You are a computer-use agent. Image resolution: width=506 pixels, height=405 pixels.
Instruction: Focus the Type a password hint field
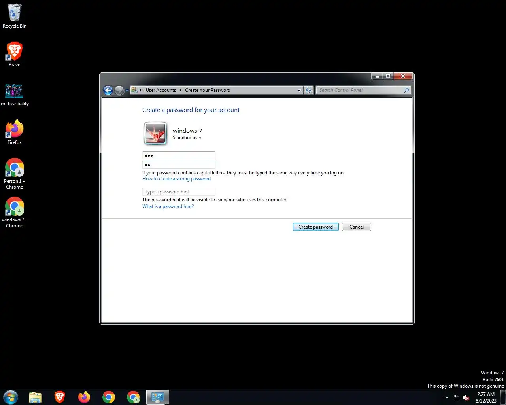click(179, 192)
